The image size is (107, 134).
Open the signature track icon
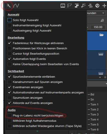[x=90, y=6]
